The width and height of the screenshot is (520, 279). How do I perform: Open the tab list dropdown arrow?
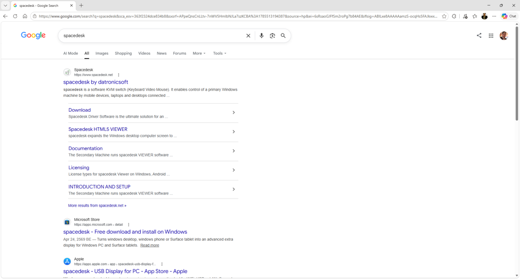click(x=5, y=6)
